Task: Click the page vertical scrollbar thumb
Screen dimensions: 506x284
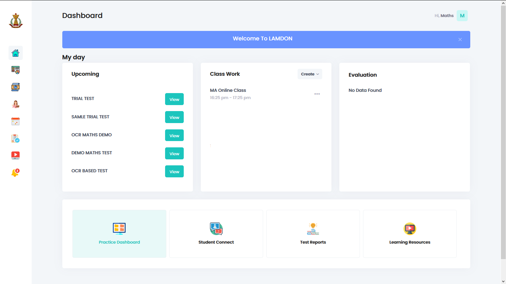Action: (x=503, y=133)
